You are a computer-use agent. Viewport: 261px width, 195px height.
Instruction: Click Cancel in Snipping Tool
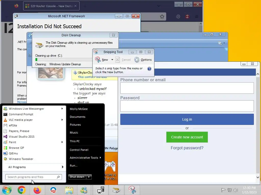(x=123, y=60)
